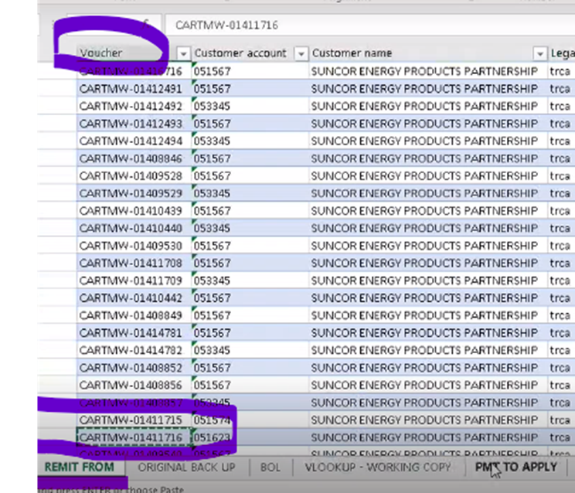Click the customer name in the CARTMW-01409530 row
This screenshot has width=575, height=493.
click(x=428, y=246)
